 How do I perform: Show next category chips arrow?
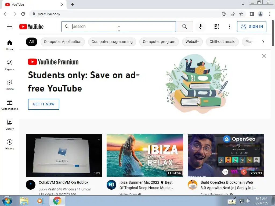click(263, 42)
